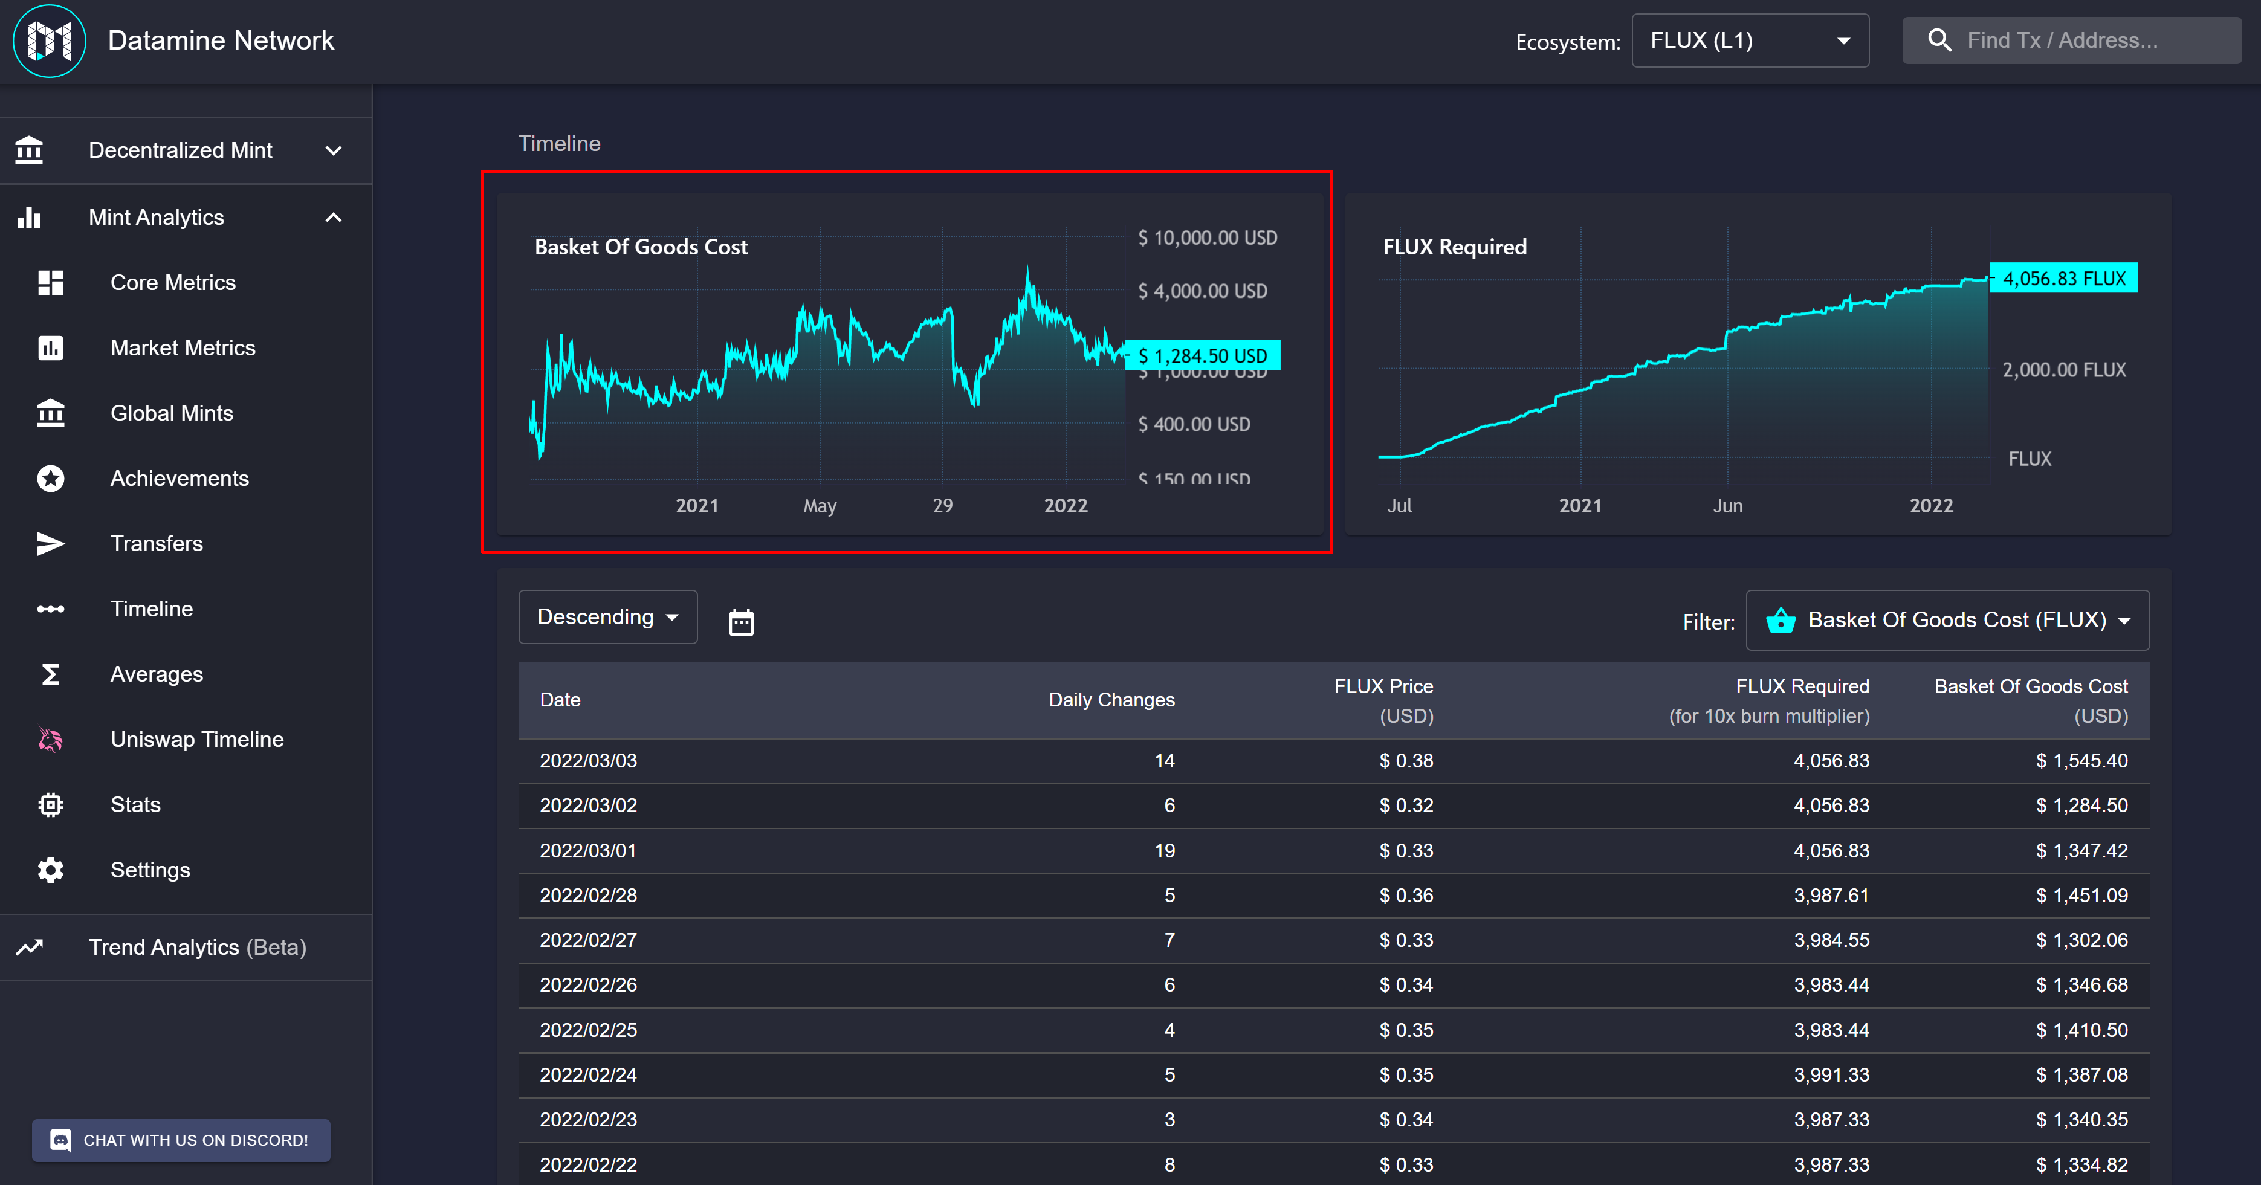The image size is (2261, 1185).
Task: Select the 2022/02/26 table row date
Action: point(588,985)
